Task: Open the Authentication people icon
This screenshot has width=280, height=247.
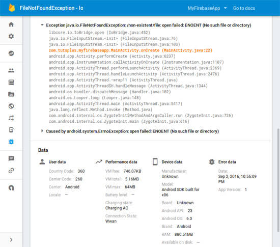Action: coord(11,71)
